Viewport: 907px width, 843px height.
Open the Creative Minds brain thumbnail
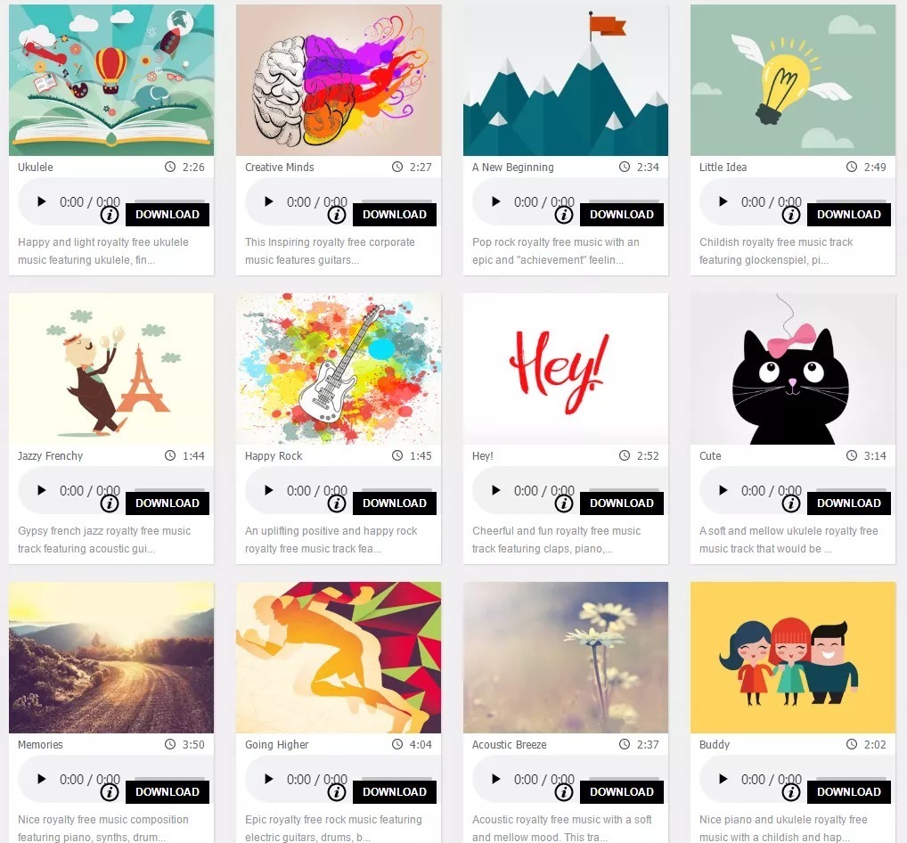(x=339, y=80)
